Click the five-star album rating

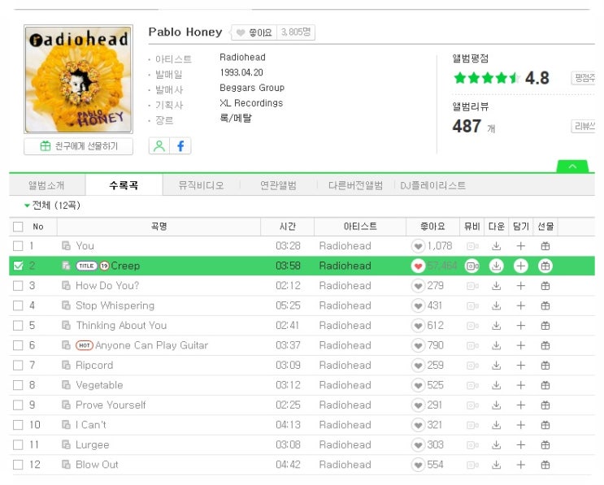[487, 78]
